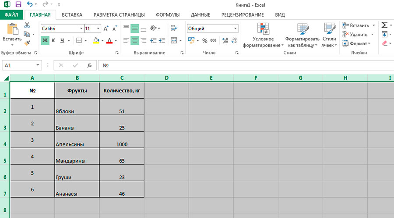Click the Cut scissors icon
The height and width of the screenshot is (218, 394).
click(x=27, y=25)
